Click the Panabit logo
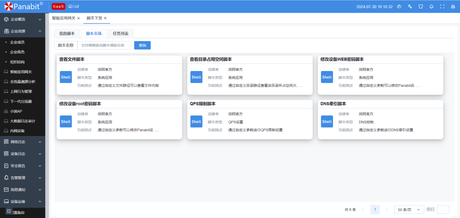This screenshot has height=218, width=460. (x=23, y=6)
